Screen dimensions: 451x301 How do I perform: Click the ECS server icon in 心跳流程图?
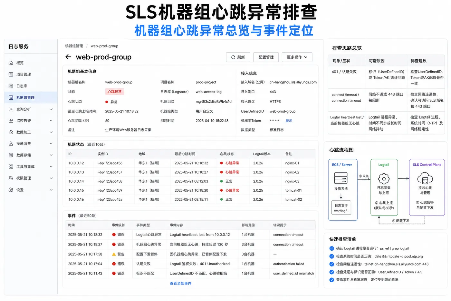pos(341,178)
